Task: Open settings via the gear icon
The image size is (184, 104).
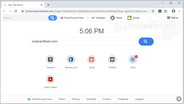Action: point(179,99)
